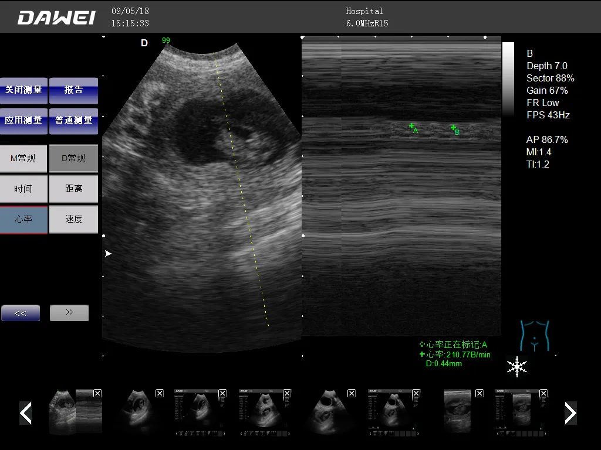Screen dimensions: 601x450
Task: Collapse back using the << button
Action: coord(21,312)
